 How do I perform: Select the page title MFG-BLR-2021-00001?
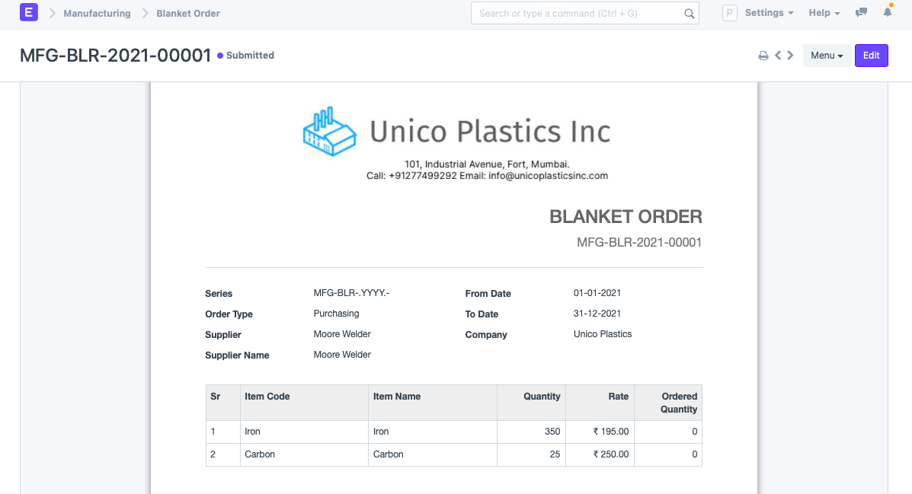pyautogui.click(x=115, y=56)
